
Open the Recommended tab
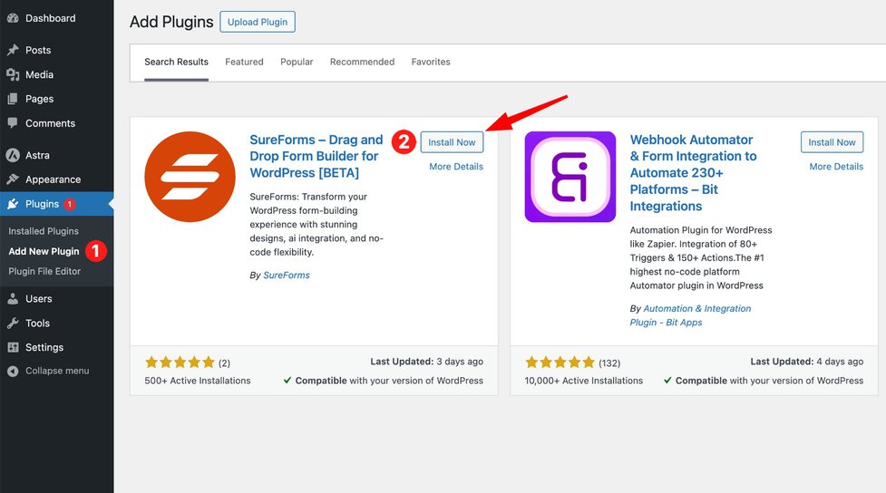[x=362, y=62]
